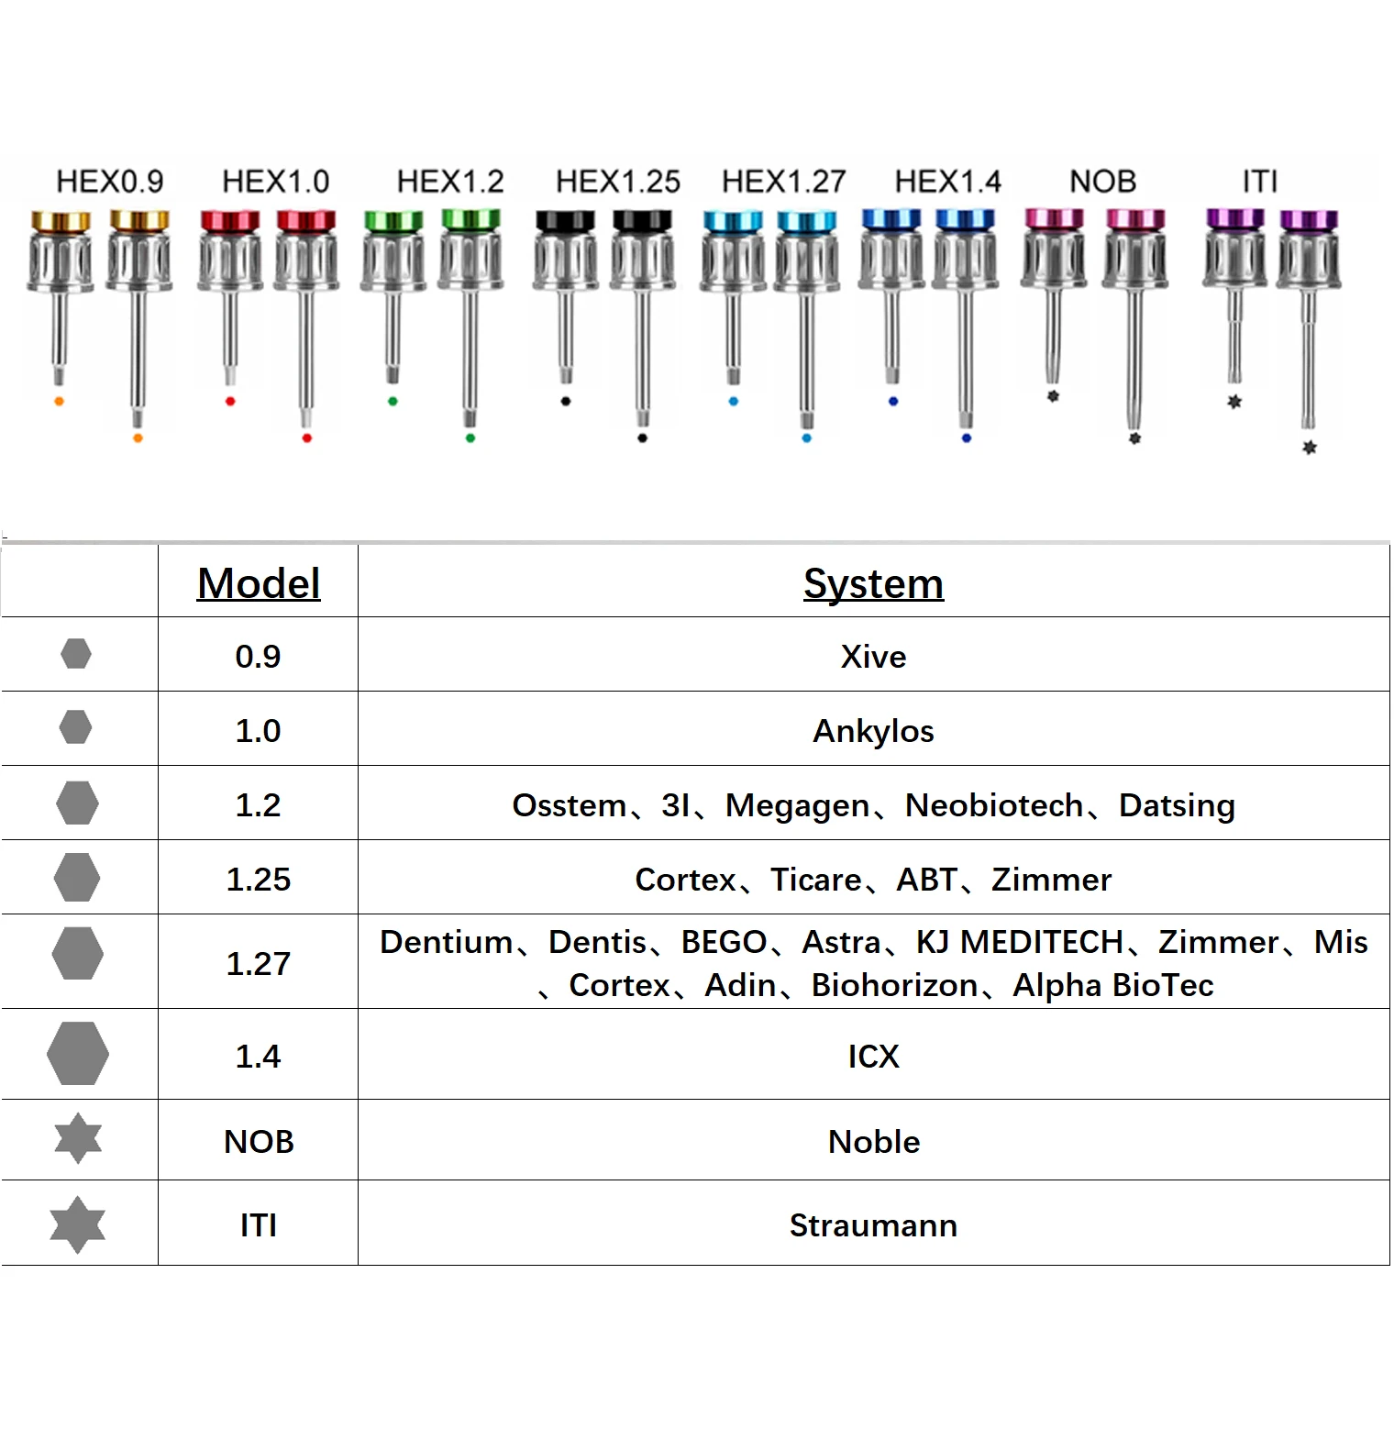The width and height of the screenshot is (1394, 1451).
Task: Select the short purple ITI screwdriver
Action: tap(1235, 296)
